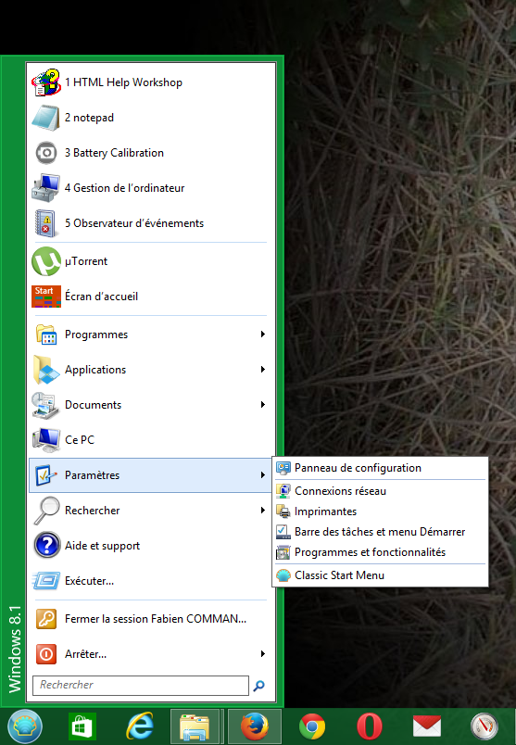The width and height of the screenshot is (516, 745).
Task: Open Internet Explorer from taskbar
Action: pos(140,727)
